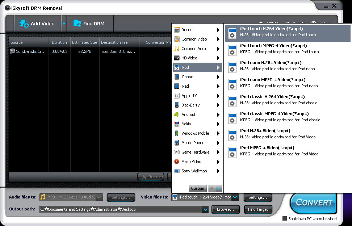Open the HD Video submenu

coord(198,58)
